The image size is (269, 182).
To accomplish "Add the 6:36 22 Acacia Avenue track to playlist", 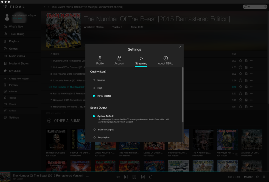I will pyautogui.click(x=246, y=80).
